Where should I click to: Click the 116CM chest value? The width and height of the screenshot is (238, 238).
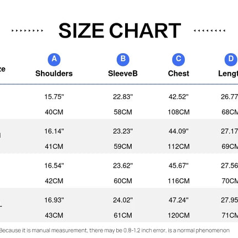pyautogui.click(x=179, y=181)
